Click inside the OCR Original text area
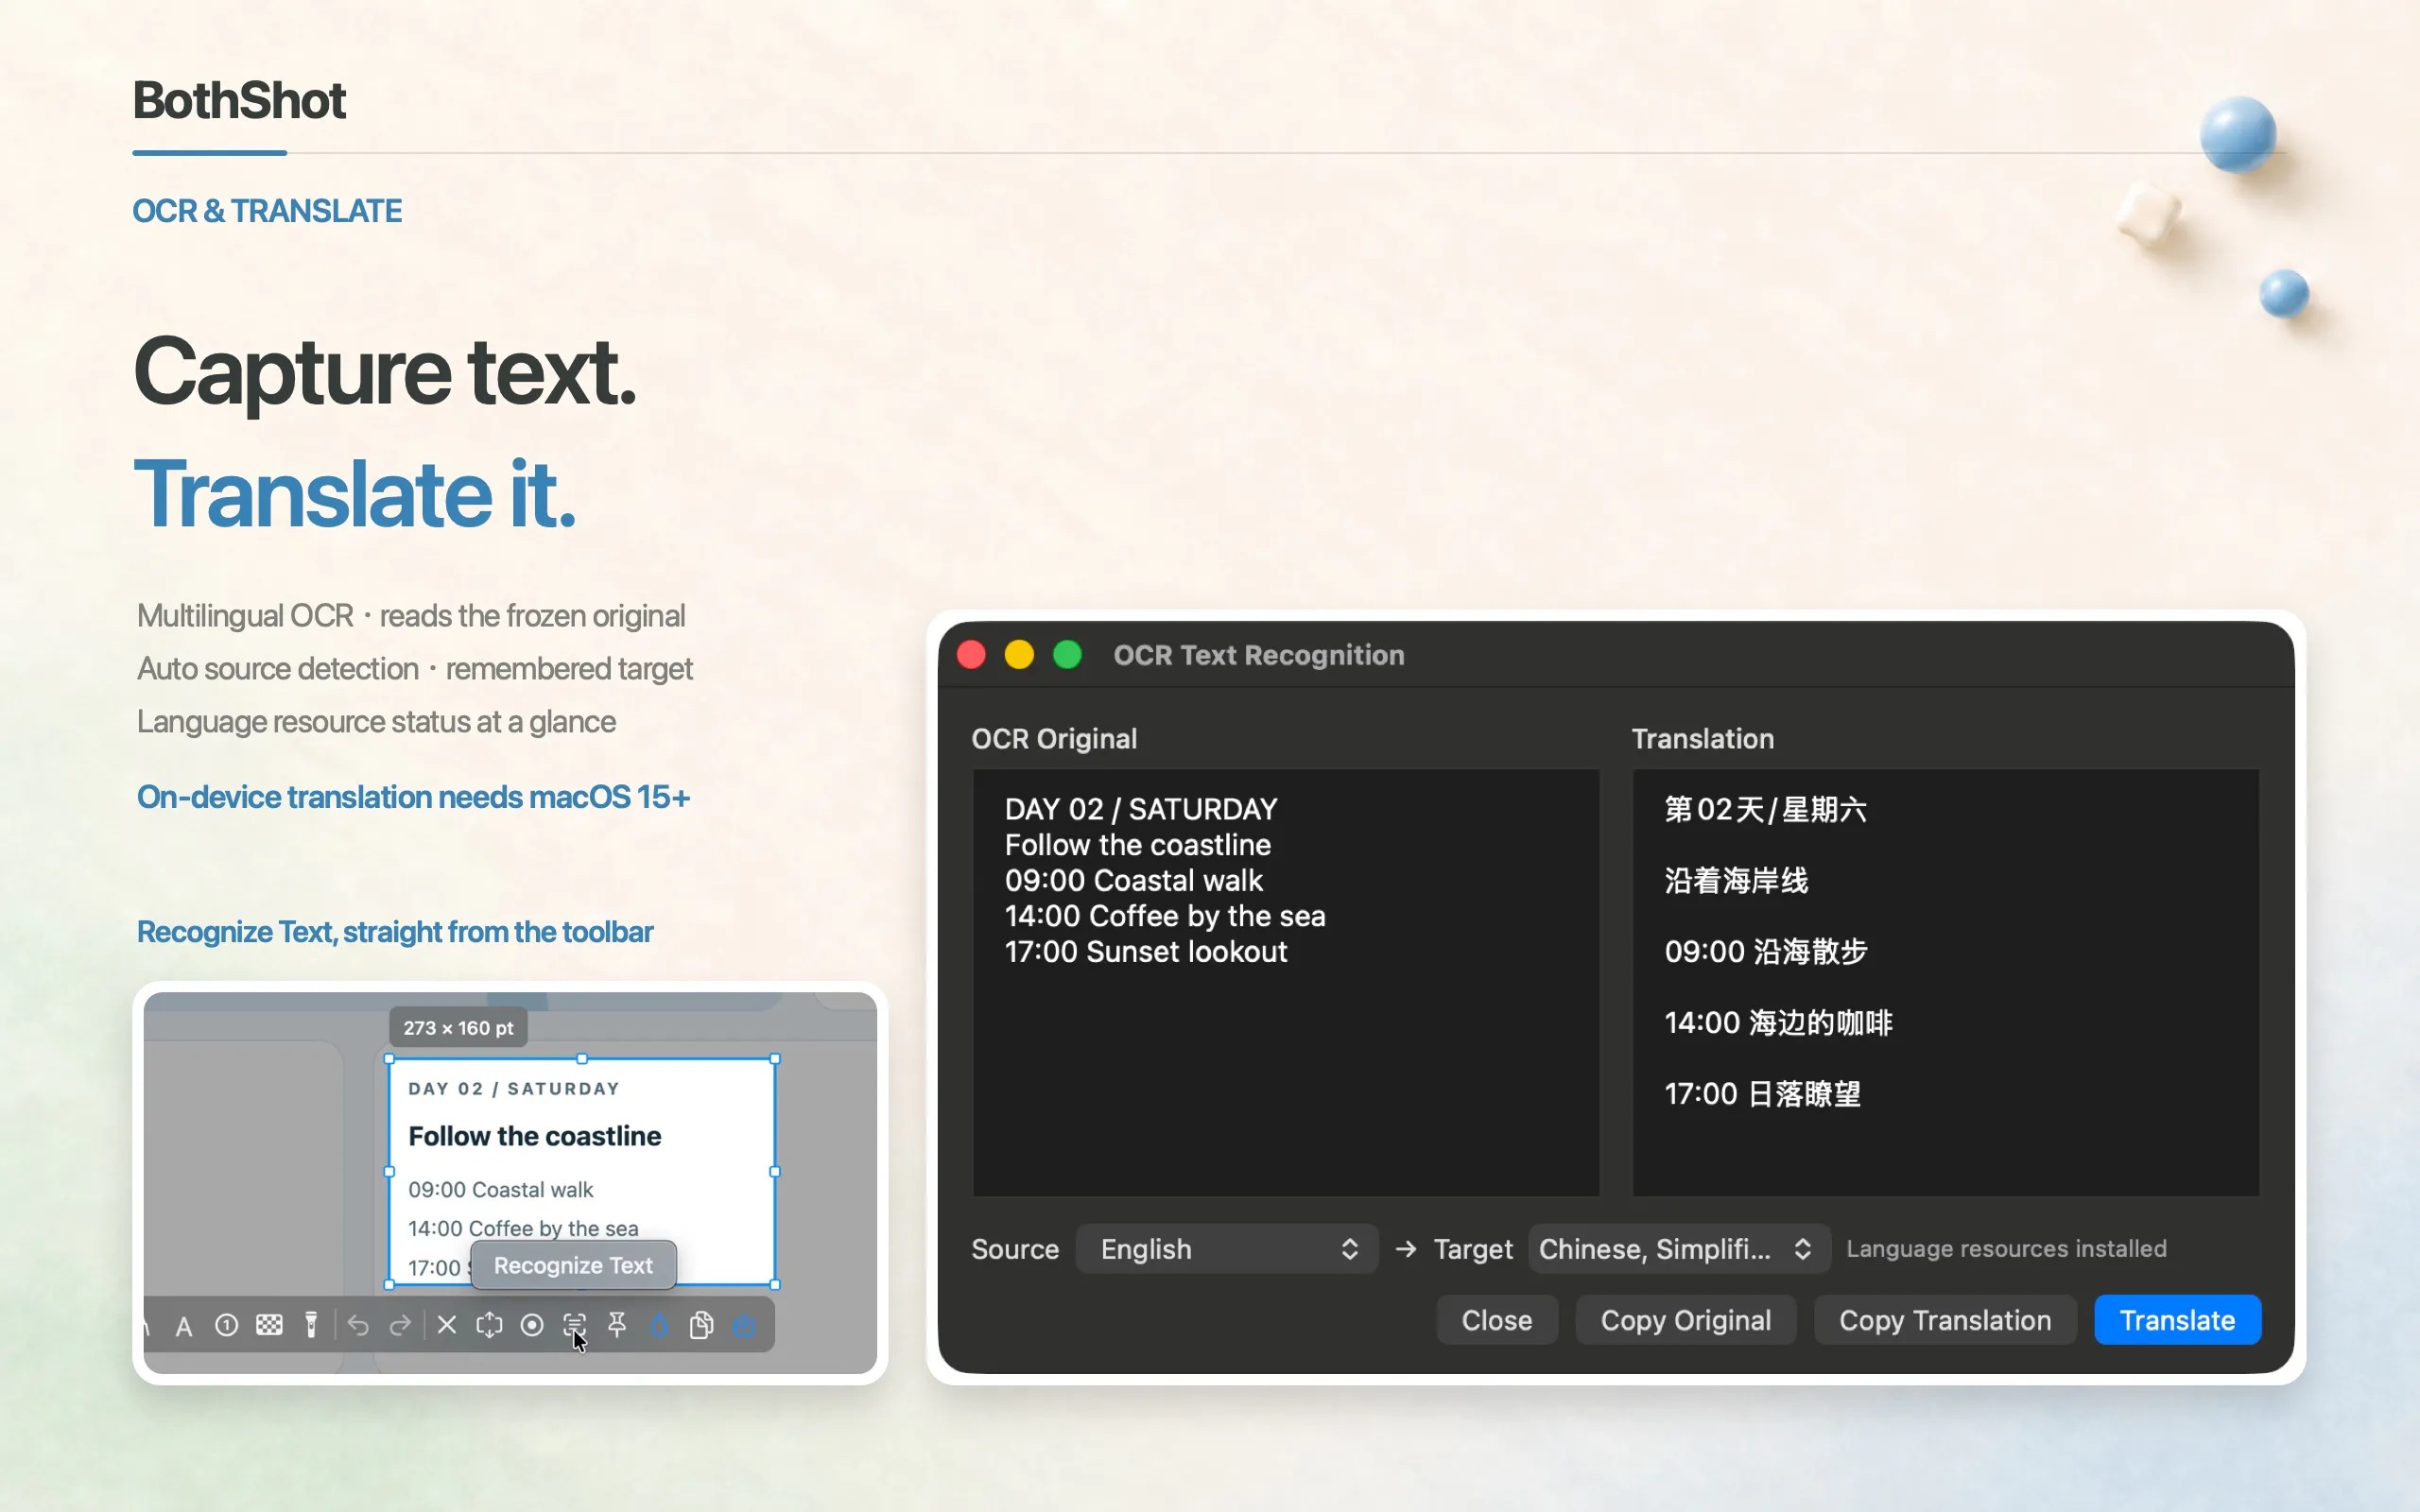The image size is (2420, 1512). point(1286,982)
